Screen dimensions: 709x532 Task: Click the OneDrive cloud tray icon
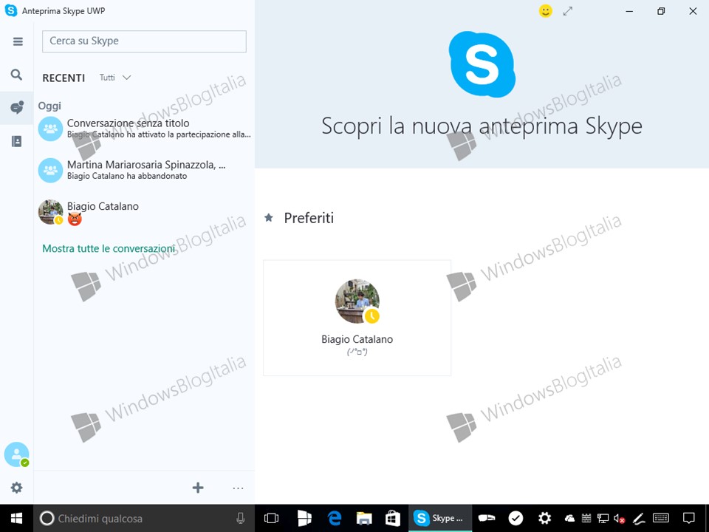[x=569, y=519]
